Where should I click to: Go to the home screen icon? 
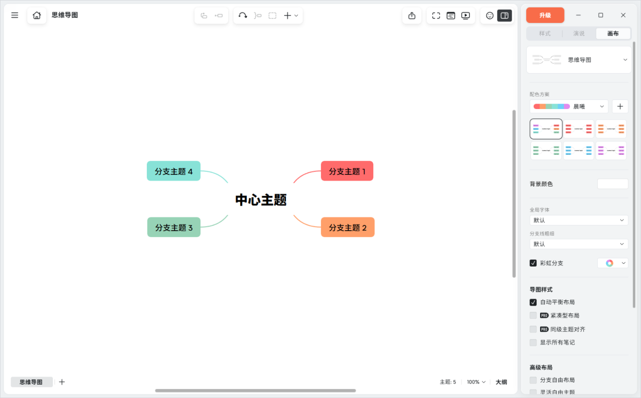click(x=37, y=15)
